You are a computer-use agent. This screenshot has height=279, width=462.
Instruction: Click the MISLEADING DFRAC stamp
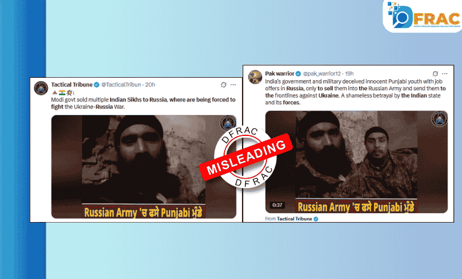pos(246,157)
